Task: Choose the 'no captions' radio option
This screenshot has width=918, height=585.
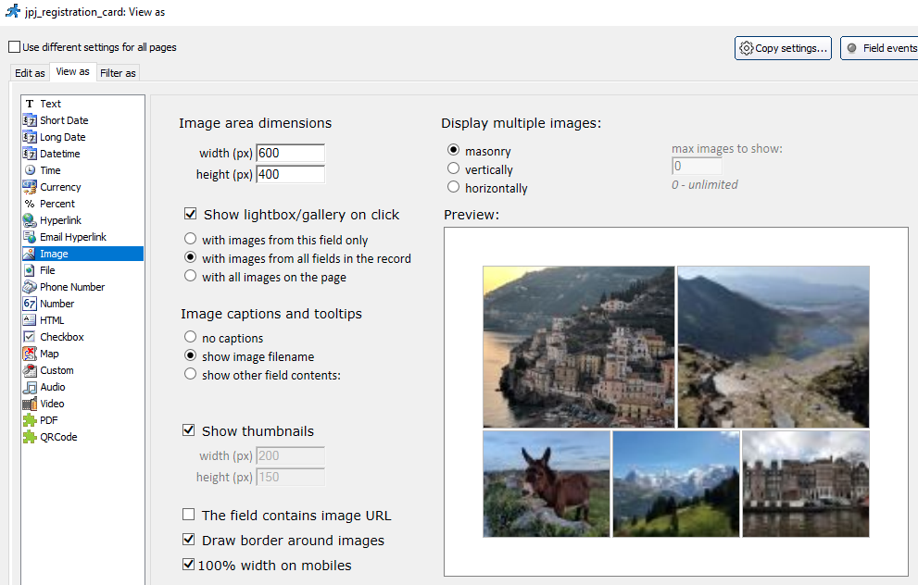Action: click(x=191, y=338)
